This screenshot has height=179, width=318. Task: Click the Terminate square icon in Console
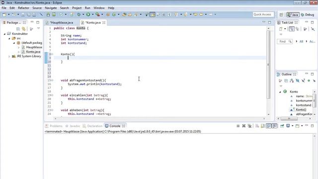pyautogui.click(x=238, y=126)
